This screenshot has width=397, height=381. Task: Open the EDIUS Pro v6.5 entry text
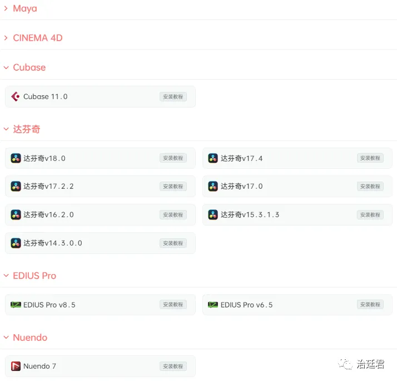pyautogui.click(x=247, y=305)
